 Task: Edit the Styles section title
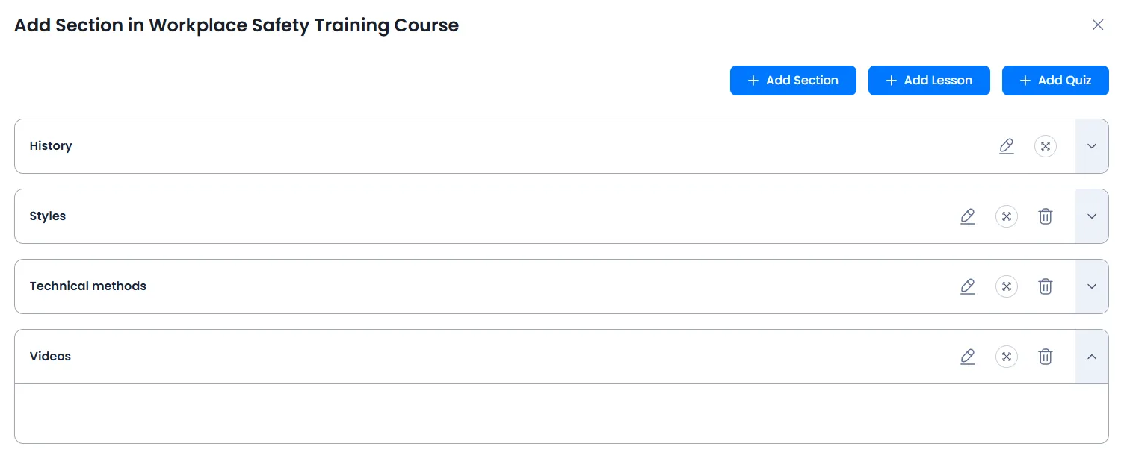click(x=967, y=216)
